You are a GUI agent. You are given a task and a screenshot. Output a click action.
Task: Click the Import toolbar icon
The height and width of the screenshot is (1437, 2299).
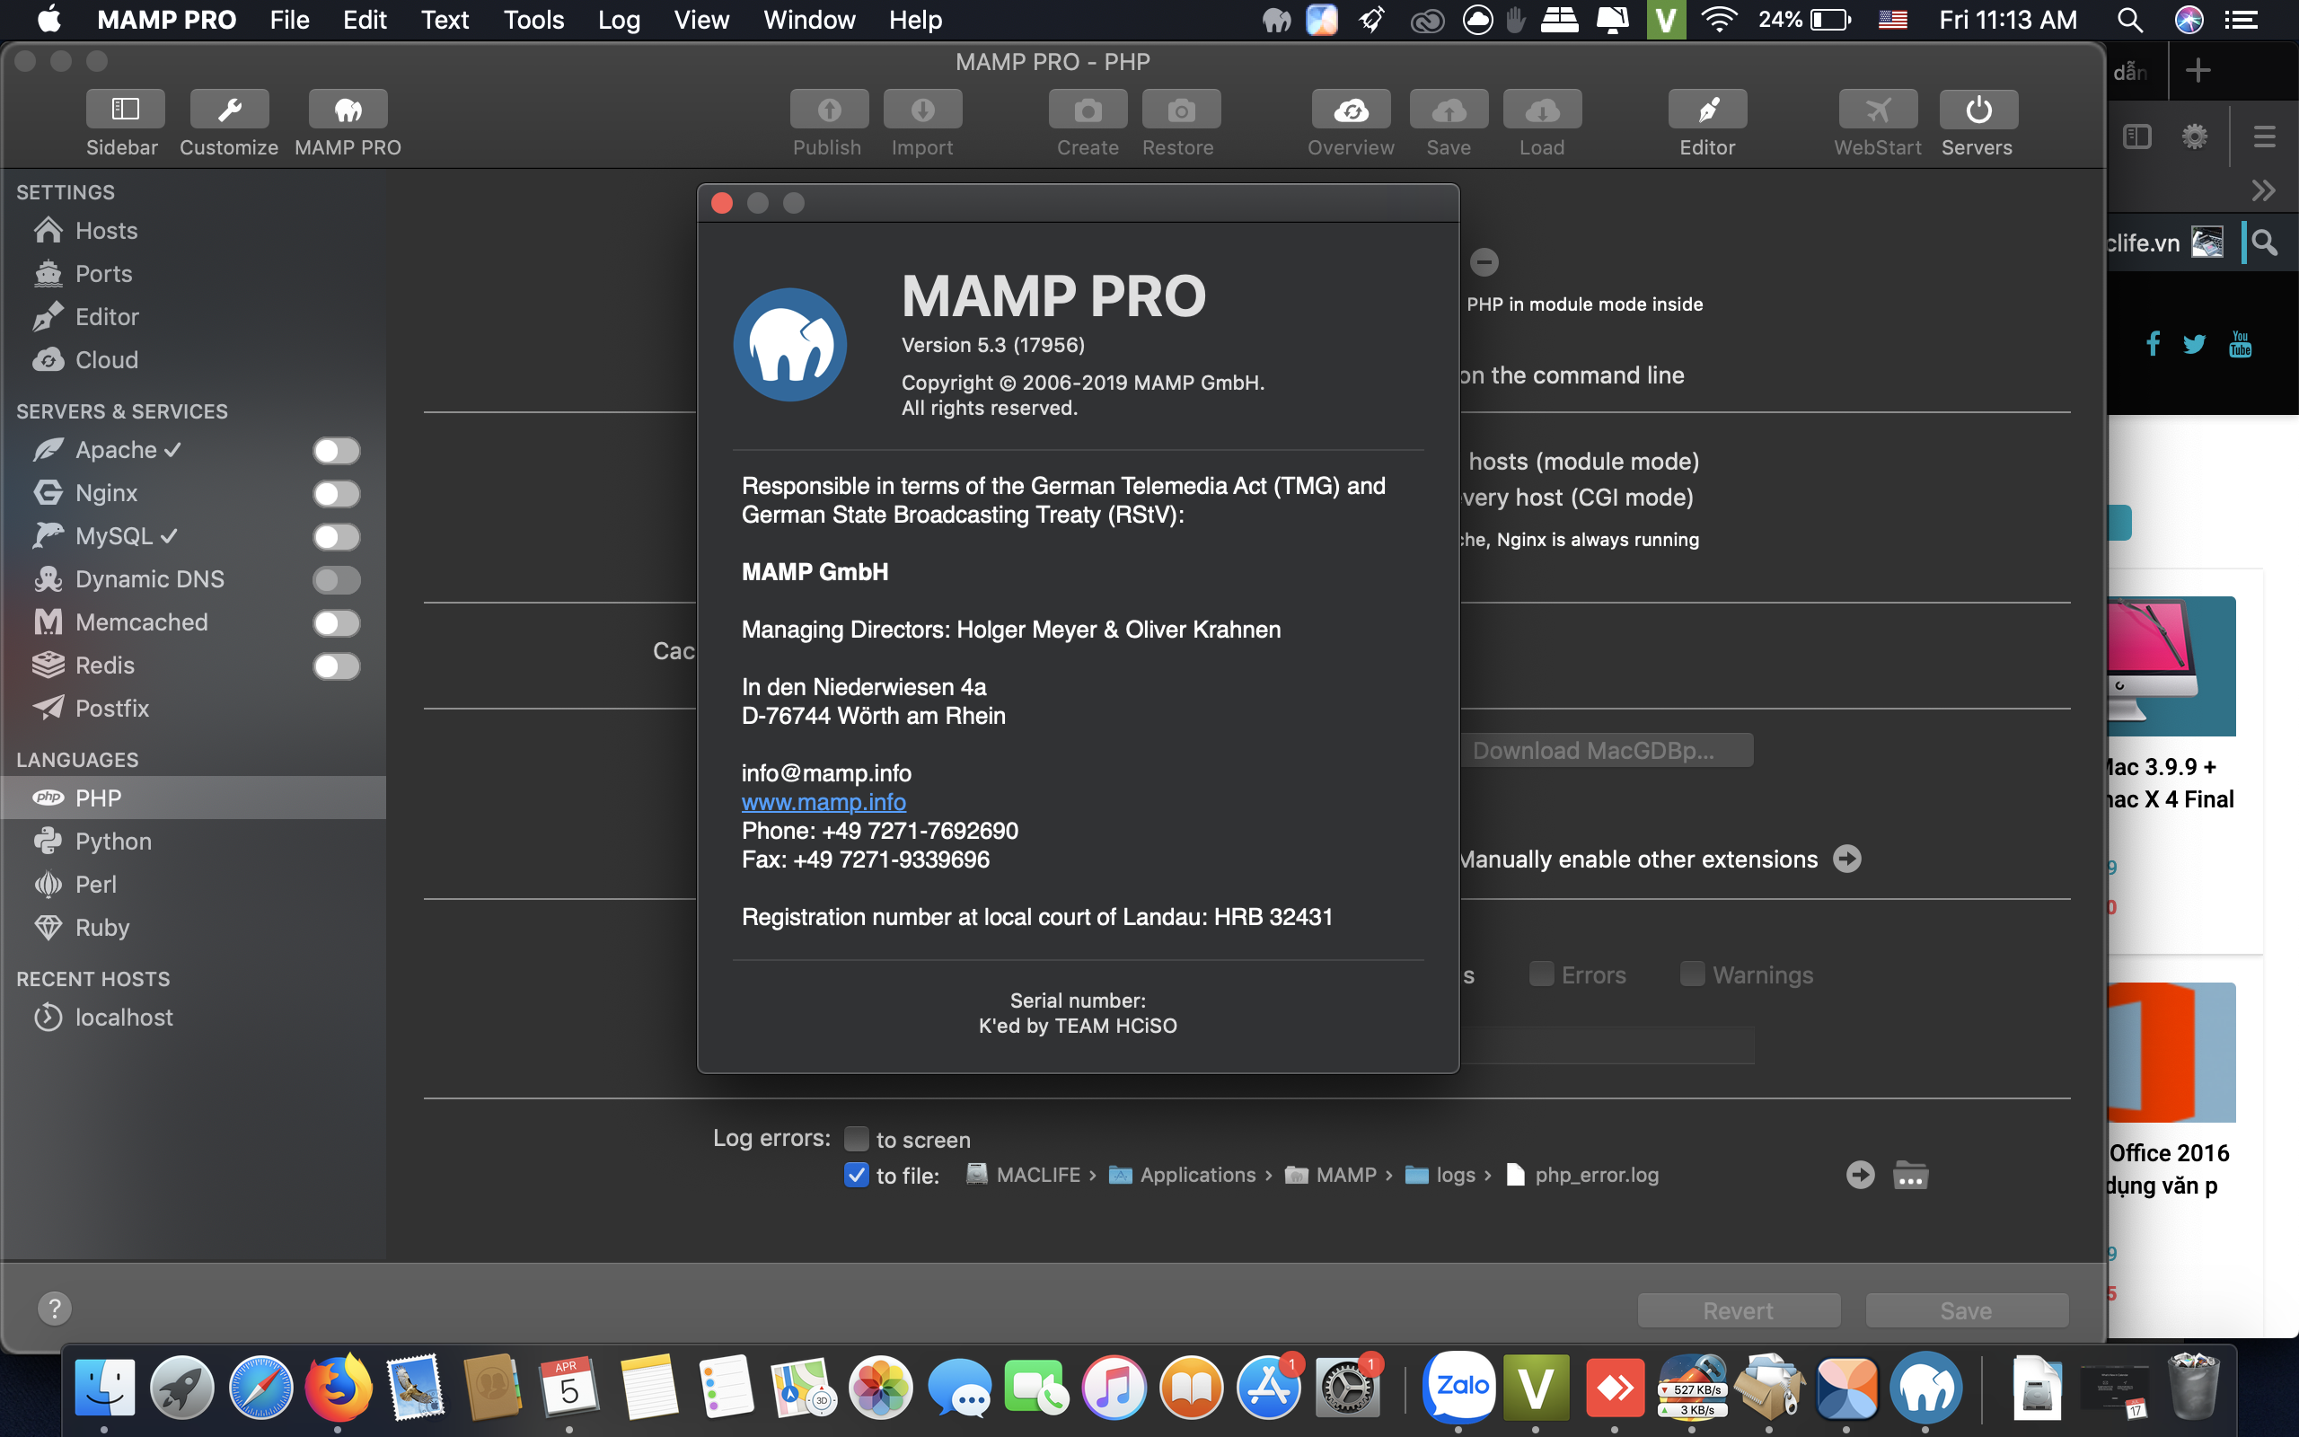pyautogui.click(x=922, y=110)
